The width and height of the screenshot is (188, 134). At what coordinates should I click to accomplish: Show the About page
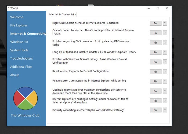15,75
